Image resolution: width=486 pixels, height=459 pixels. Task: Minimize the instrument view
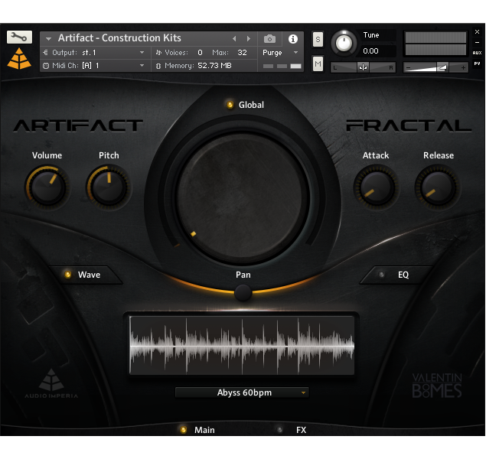(477, 42)
